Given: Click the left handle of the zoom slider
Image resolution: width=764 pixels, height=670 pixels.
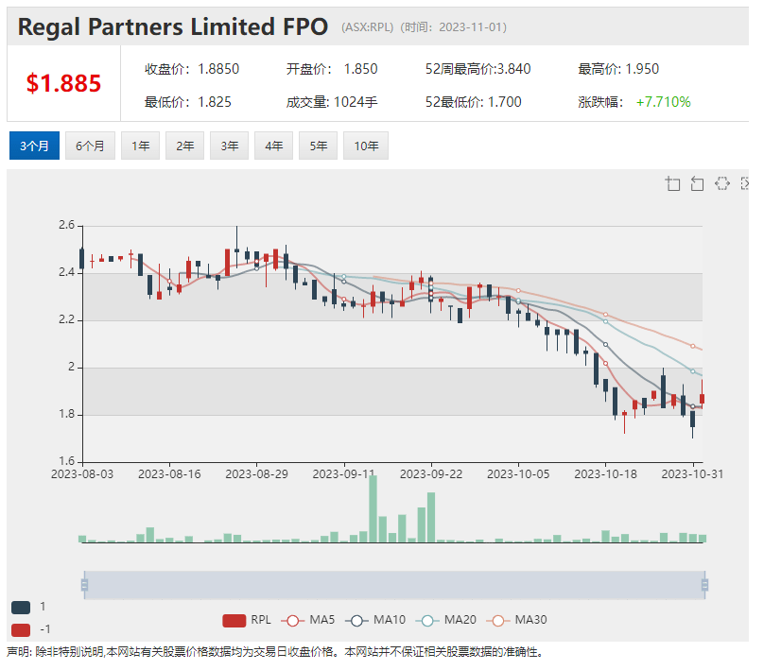Looking at the screenshot, I should 84,585.
